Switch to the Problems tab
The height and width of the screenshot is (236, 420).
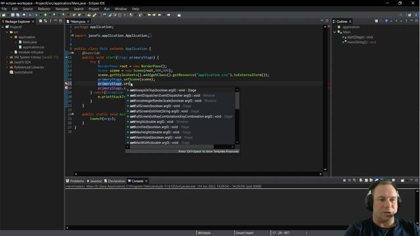[75, 181]
